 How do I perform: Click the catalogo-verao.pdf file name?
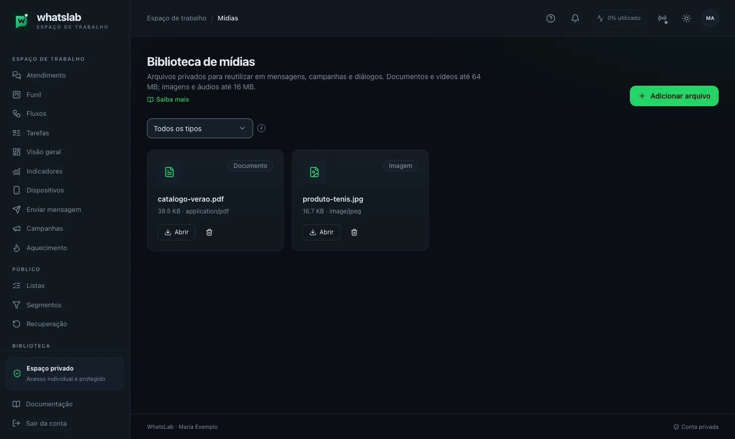point(191,199)
